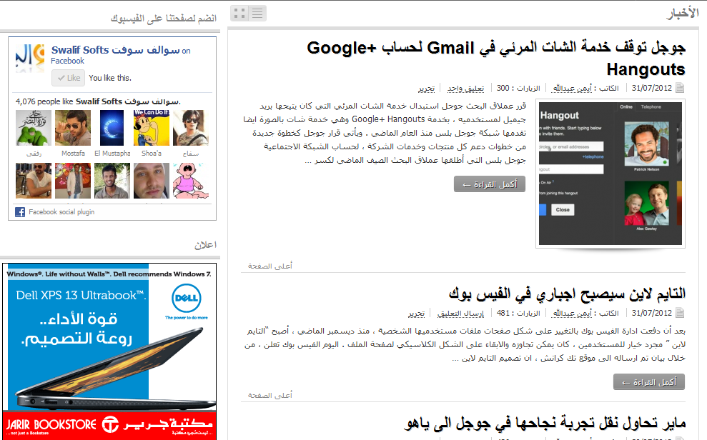Click continue reading button under Hangouts article
Screen dimensions: 707x440
490,184
